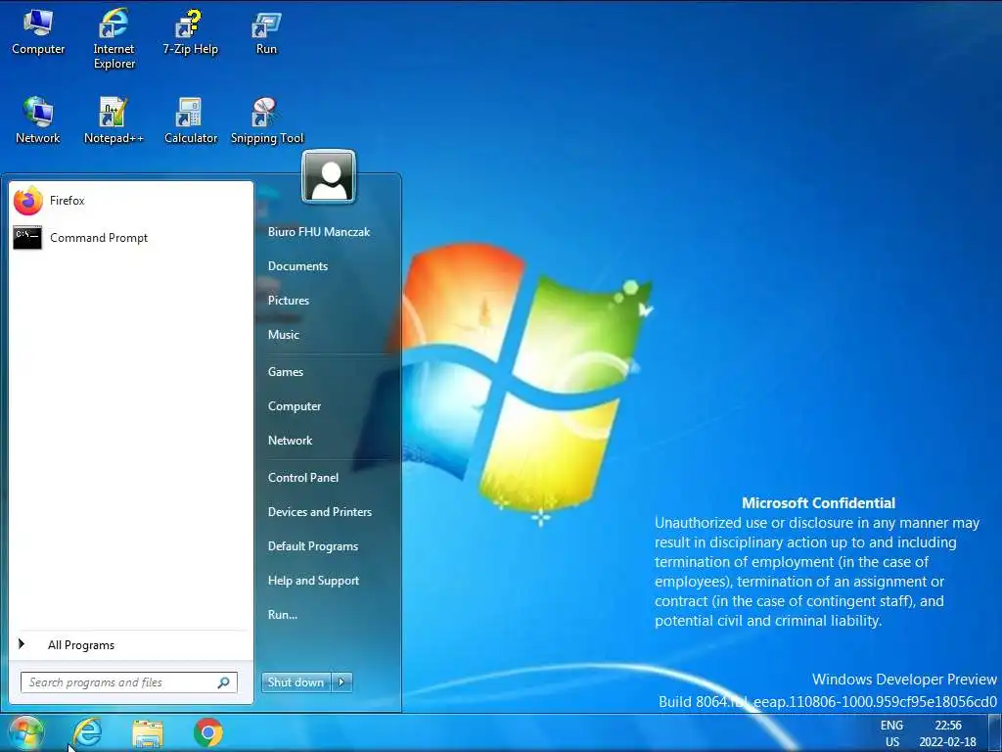This screenshot has width=1002, height=752.
Task: Click the user account picture
Action: 329,176
